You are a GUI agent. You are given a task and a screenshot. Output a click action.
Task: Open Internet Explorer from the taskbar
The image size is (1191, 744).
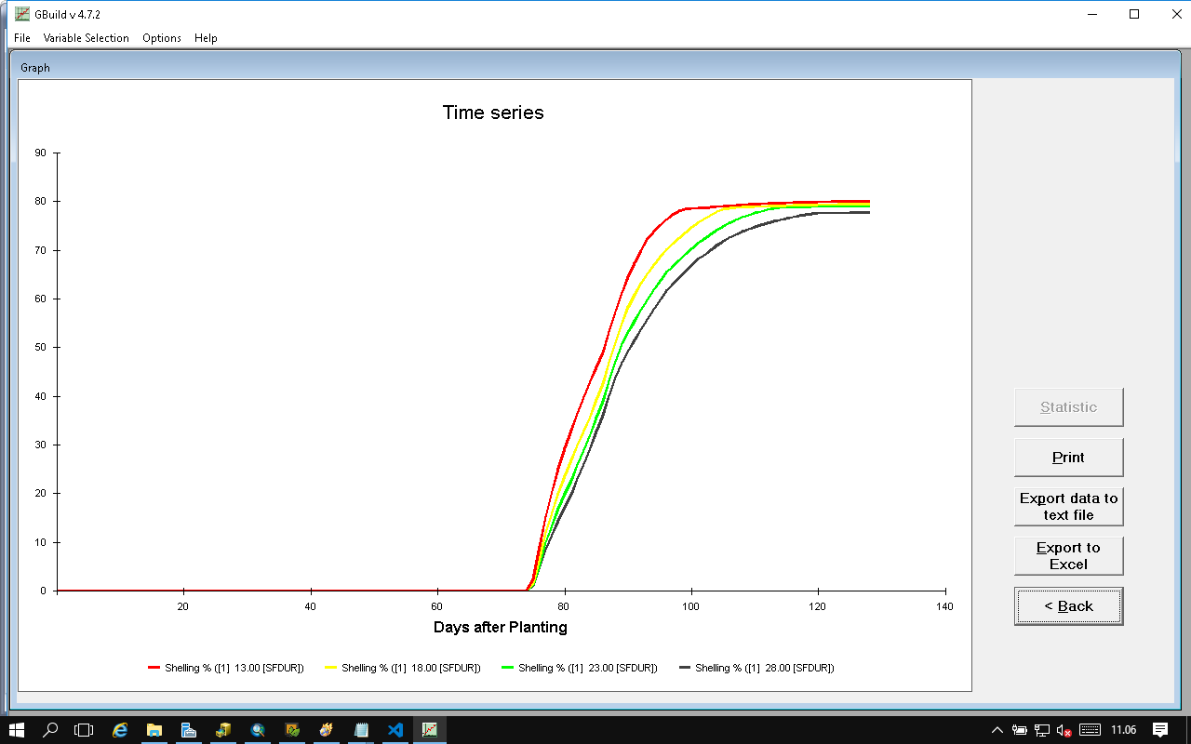(120, 730)
